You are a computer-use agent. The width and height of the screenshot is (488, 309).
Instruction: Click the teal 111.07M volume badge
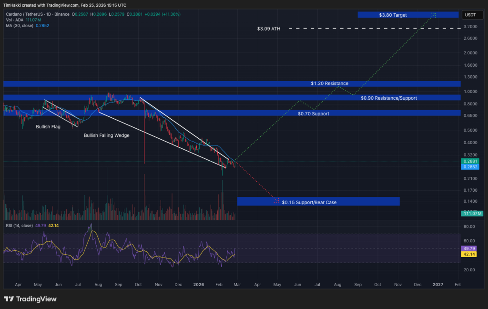[473, 214]
